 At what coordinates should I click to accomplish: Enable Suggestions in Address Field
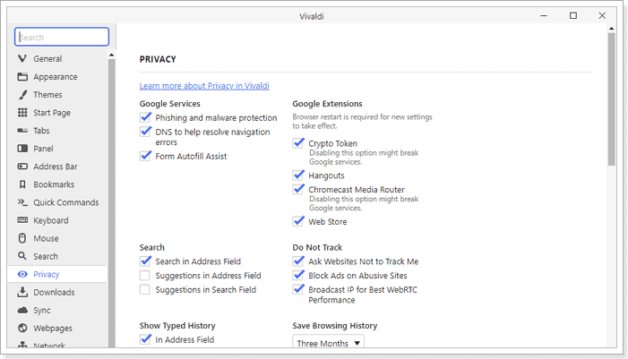click(x=145, y=276)
